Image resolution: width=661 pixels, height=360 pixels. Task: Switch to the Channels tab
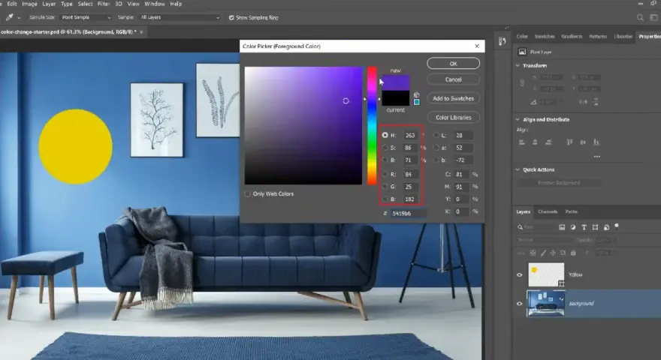coord(548,211)
